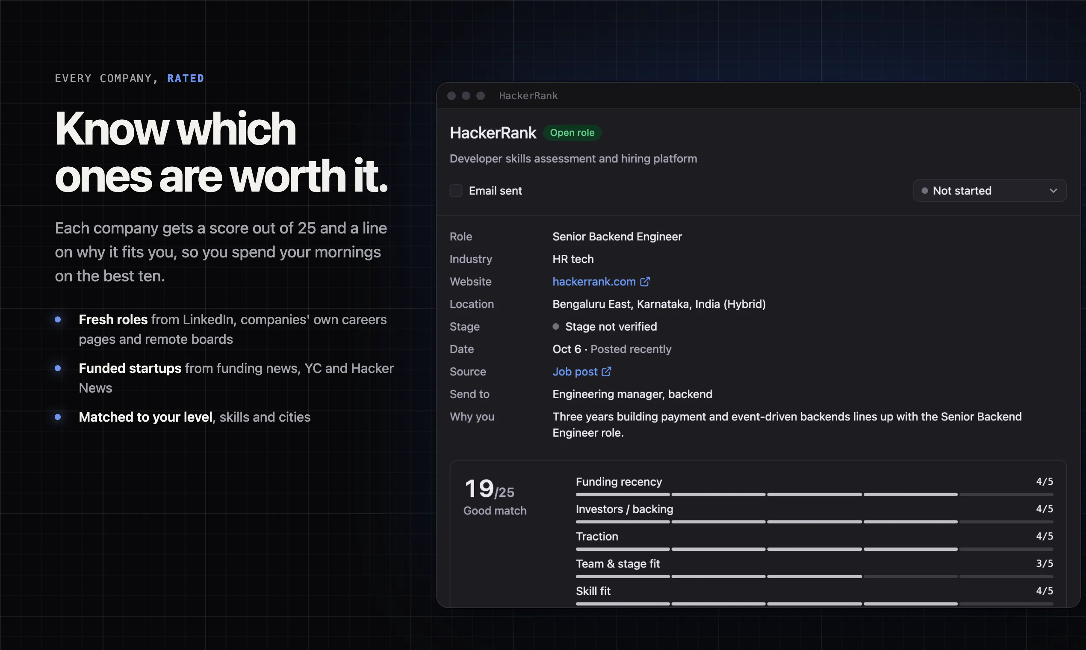Viewport: 1086px width, 650px height.
Task: Click the external link icon beside hackerrank.com
Action: [x=645, y=281]
